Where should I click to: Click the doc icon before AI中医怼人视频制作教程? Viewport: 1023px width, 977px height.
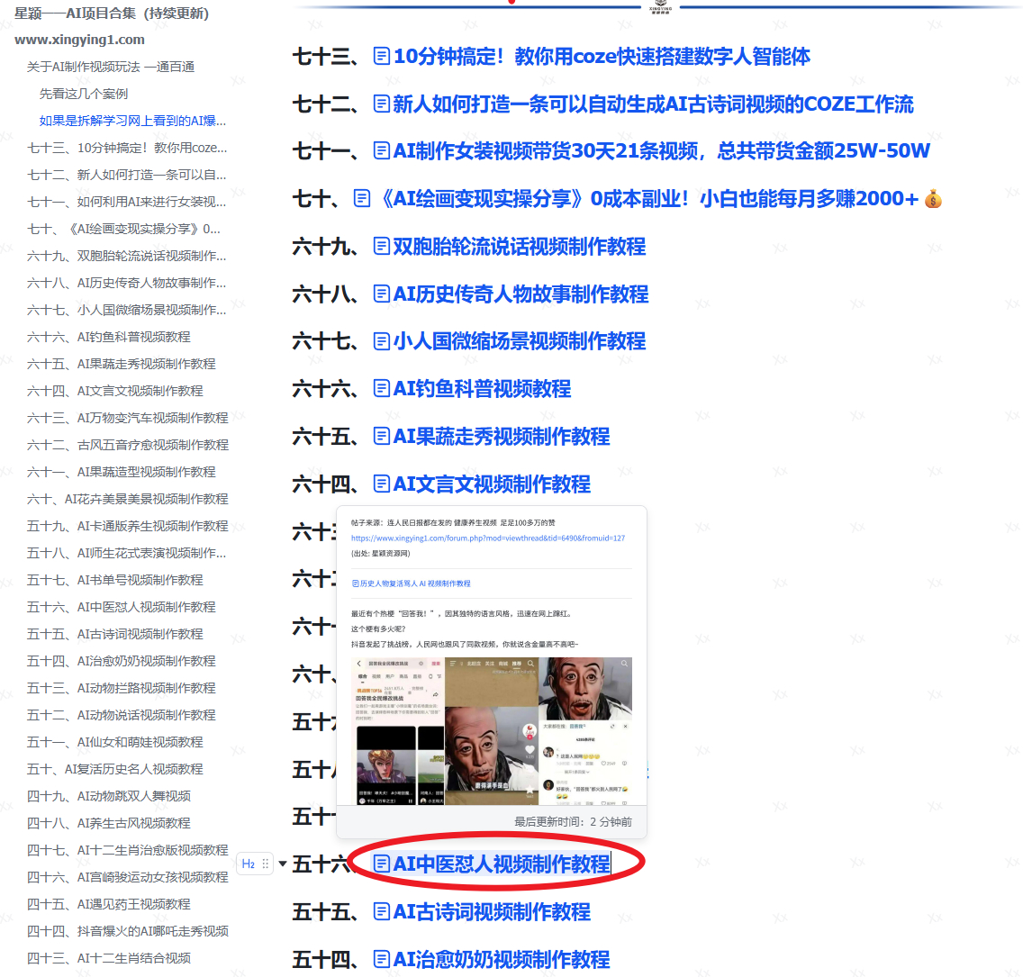click(381, 864)
